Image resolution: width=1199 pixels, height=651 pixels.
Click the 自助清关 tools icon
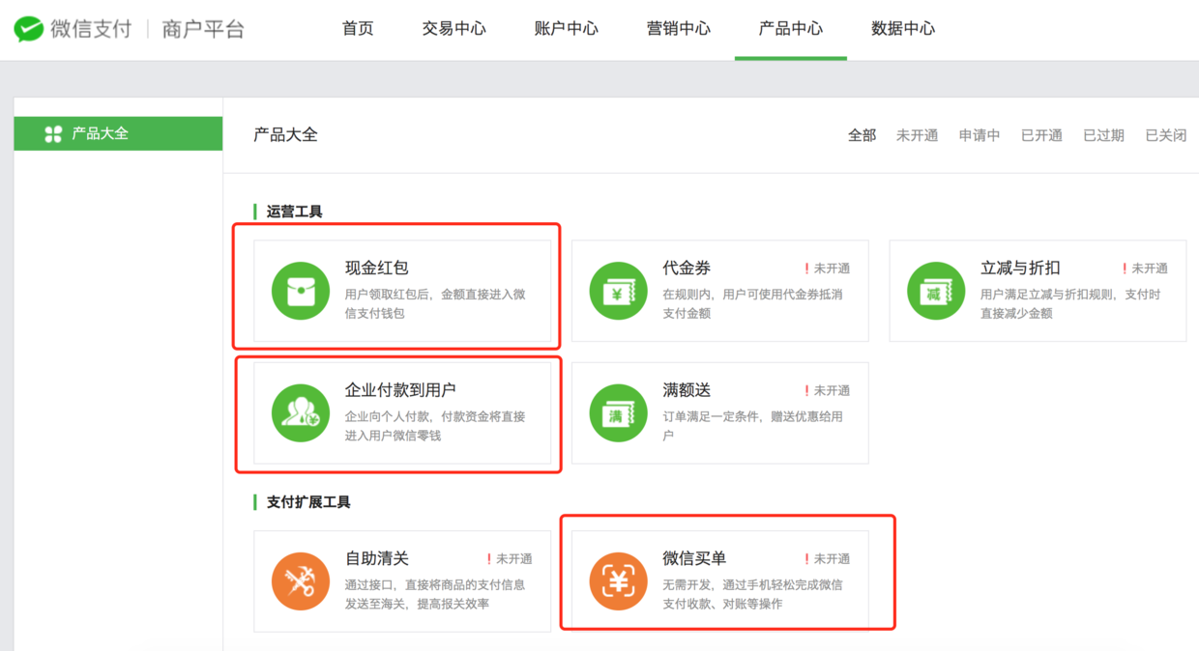(301, 581)
